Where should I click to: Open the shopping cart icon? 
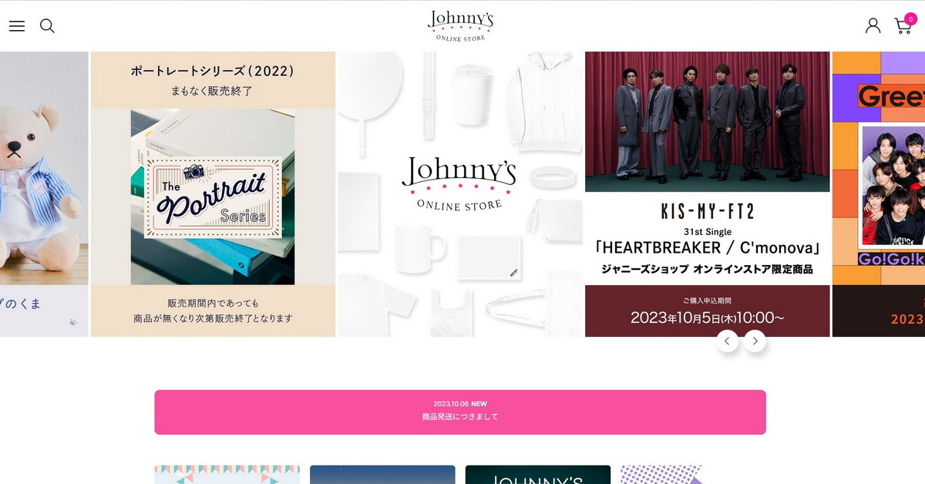(x=901, y=27)
